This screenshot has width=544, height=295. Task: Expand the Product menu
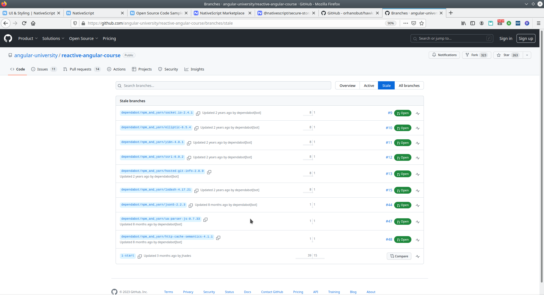pyautogui.click(x=28, y=39)
